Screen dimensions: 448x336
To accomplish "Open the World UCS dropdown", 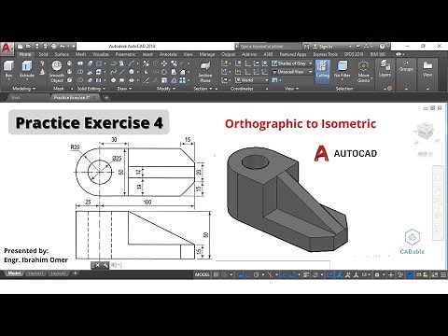I will 251,80.
